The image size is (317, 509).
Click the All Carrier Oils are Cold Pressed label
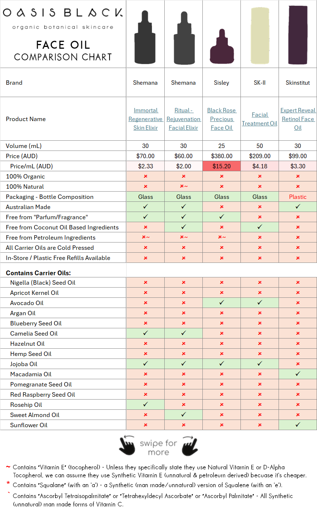50,248
